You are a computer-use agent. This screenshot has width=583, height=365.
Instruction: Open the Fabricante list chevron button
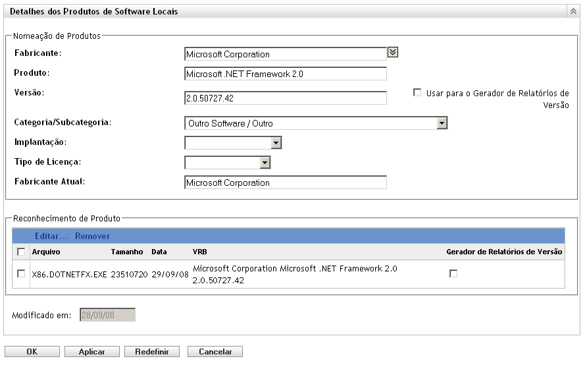tap(393, 52)
